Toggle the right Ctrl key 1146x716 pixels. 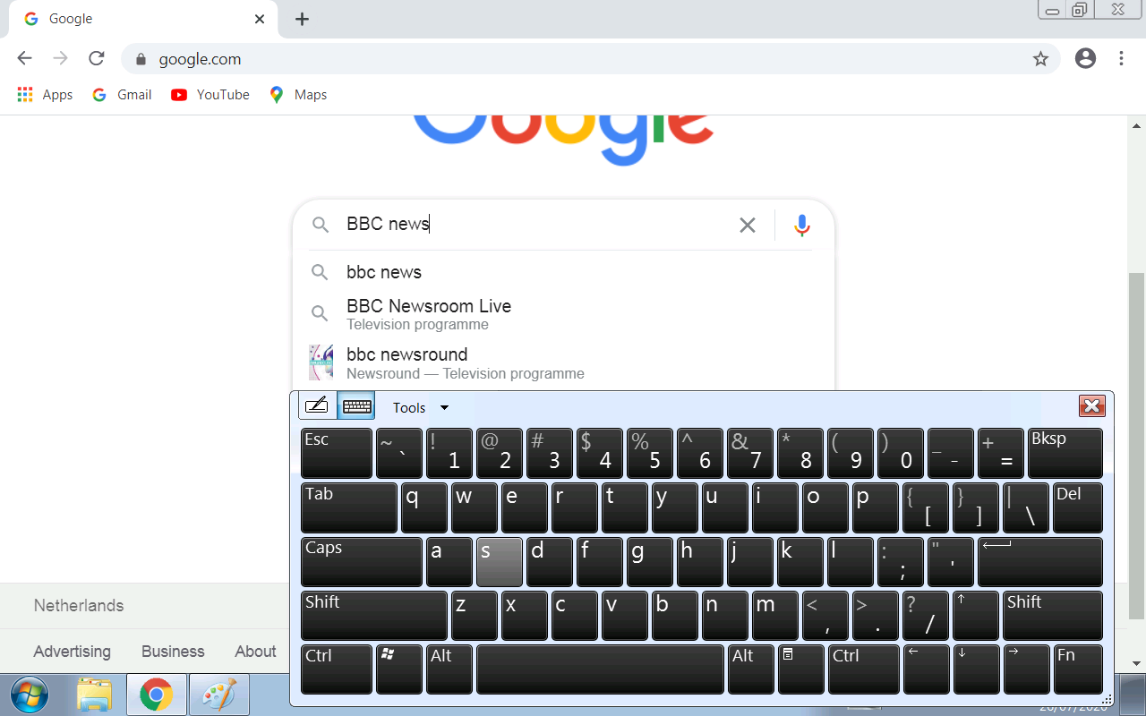pos(864,669)
